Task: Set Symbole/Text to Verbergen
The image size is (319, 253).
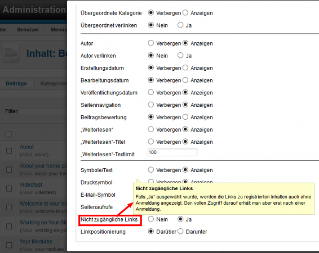Action: (x=150, y=170)
